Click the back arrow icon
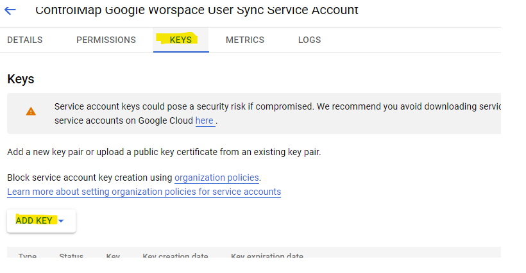Screen dimensions: 526x273 point(10,10)
